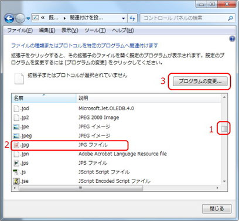This screenshot has height=221, width=239.
Task: Open the ファイル(F) menu
Action: (x=20, y=30)
